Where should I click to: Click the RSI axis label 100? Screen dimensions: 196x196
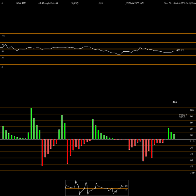(3, 36)
